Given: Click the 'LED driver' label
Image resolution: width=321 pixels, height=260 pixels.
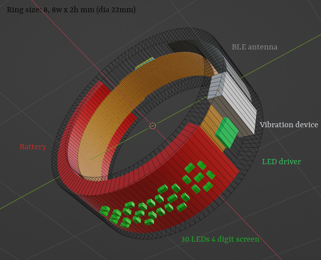Looking at the screenshot, I should [281, 162].
